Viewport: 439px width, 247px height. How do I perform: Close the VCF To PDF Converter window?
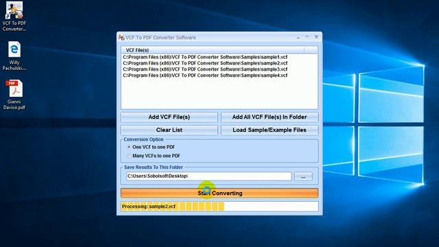316,37
